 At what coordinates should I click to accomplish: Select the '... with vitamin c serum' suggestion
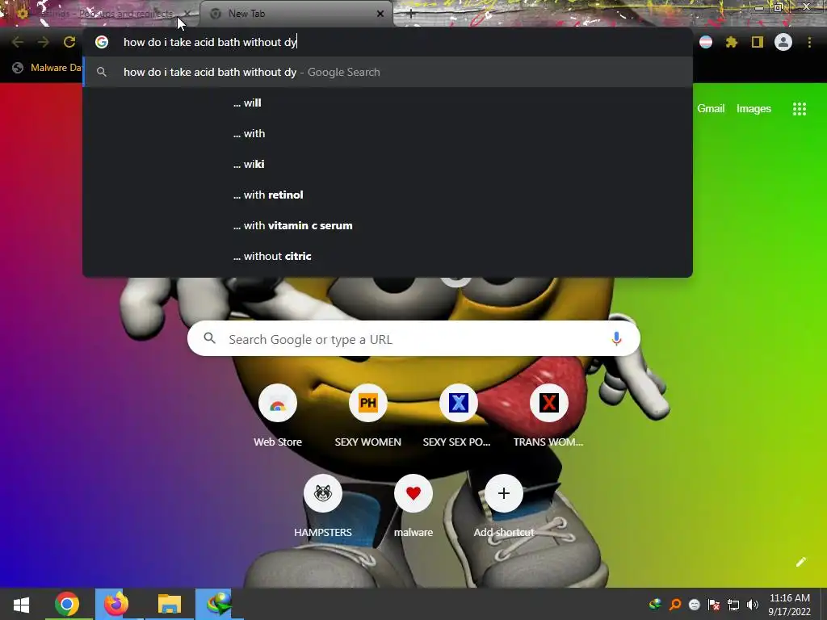pos(388,225)
